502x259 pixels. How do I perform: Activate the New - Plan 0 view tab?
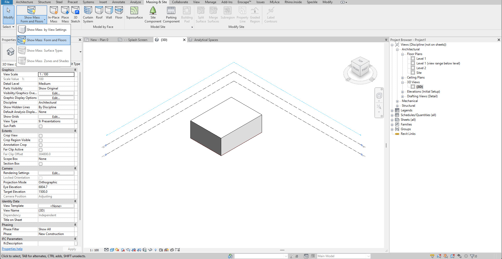click(99, 40)
